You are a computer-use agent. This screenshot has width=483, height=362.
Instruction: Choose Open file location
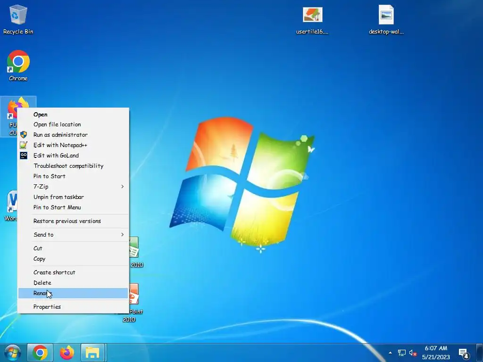click(x=73, y=124)
